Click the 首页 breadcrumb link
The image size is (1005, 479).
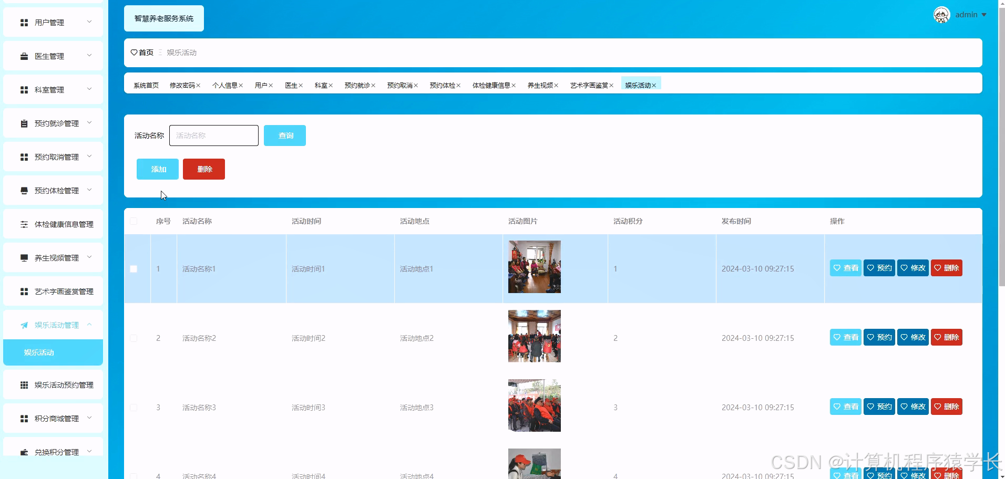click(x=146, y=53)
